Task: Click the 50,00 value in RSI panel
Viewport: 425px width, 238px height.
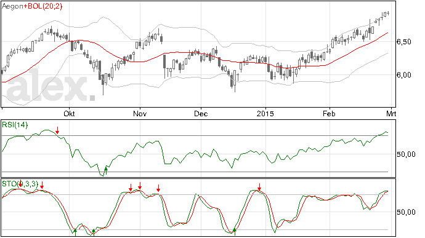Action: (x=406, y=154)
